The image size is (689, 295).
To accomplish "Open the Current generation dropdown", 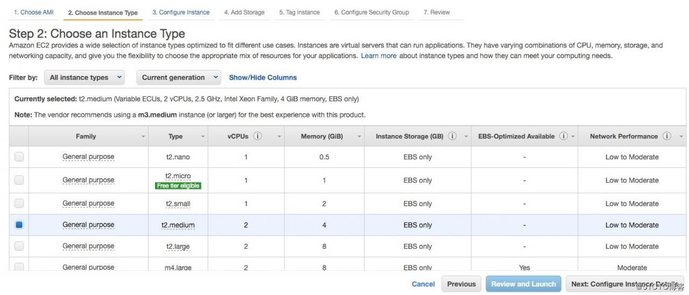I will click(178, 78).
